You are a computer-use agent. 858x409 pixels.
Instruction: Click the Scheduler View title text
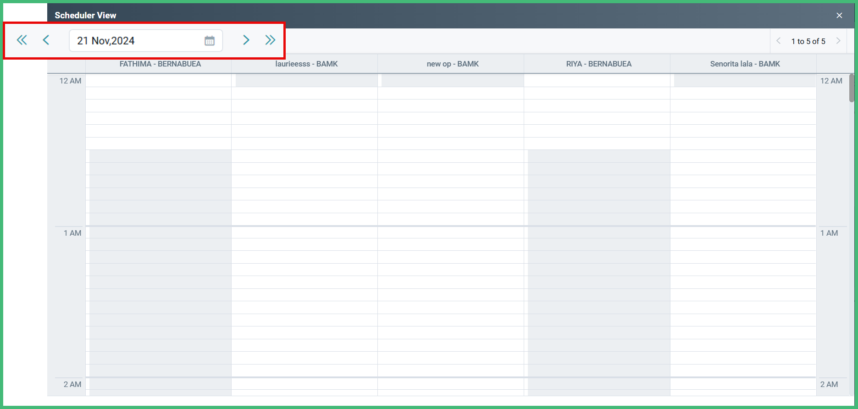(x=85, y=15)
